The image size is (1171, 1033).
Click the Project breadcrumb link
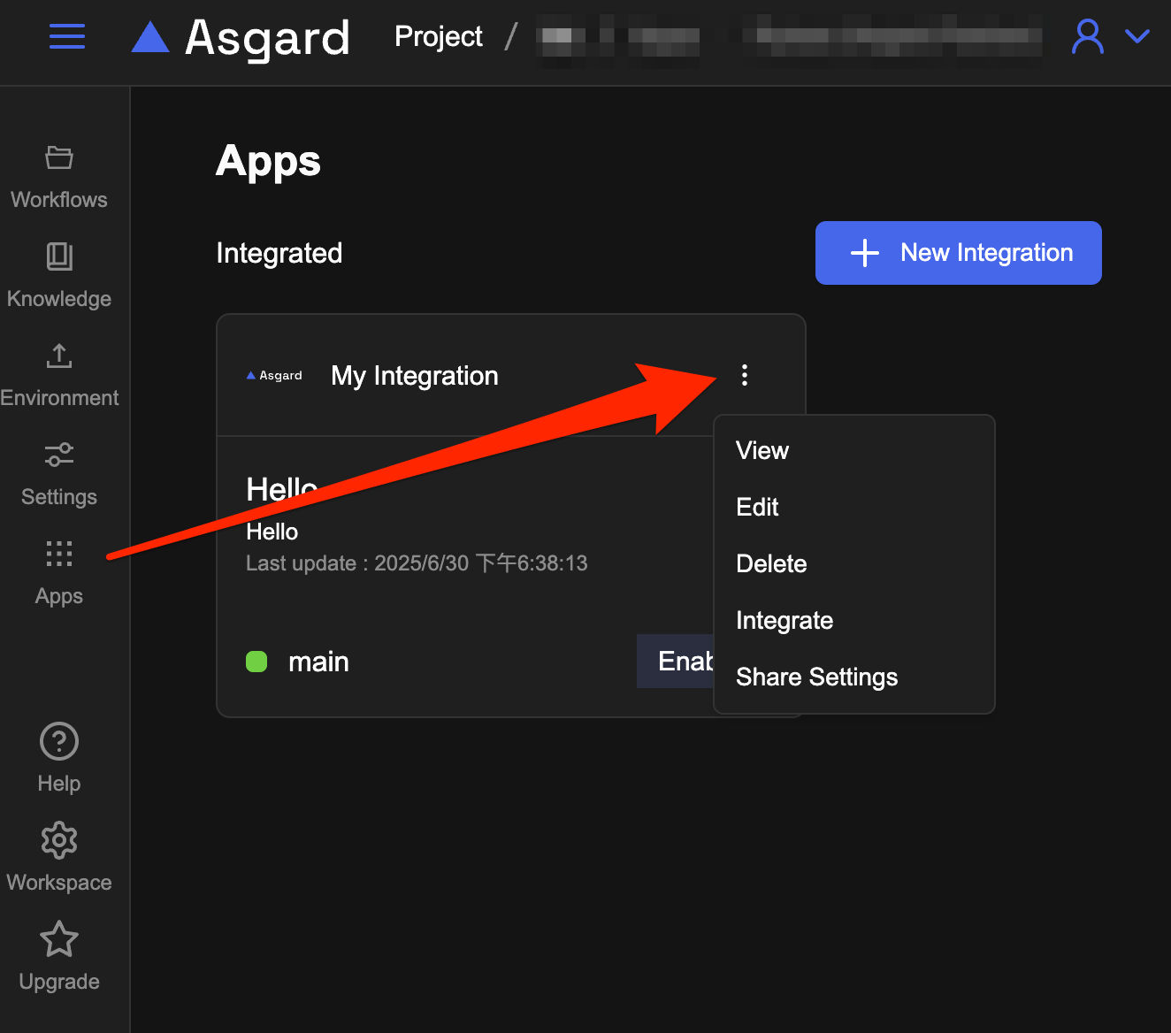tap(438, 36)
